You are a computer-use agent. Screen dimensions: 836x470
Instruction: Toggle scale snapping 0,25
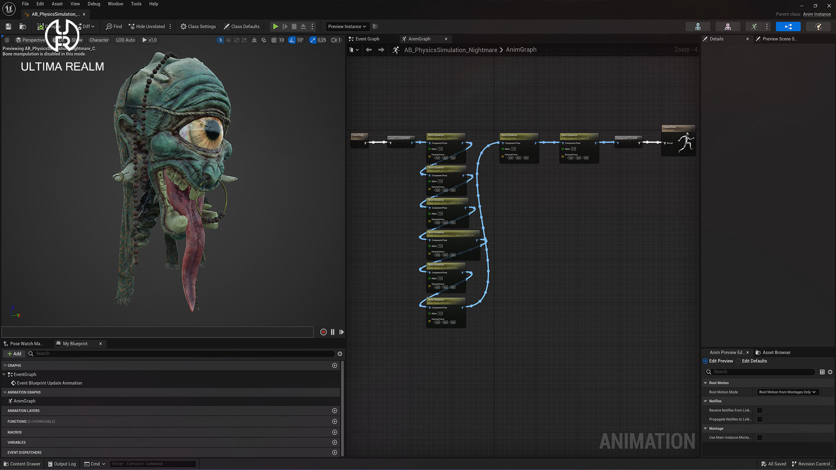tap(313, 40)
